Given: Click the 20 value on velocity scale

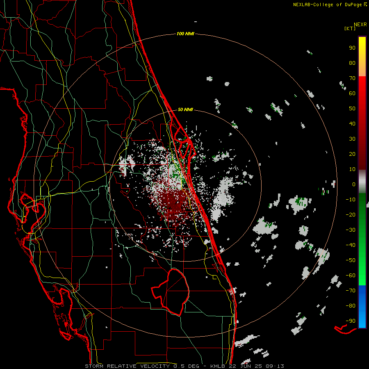Looking at the screenshot, I should point(352,154).
